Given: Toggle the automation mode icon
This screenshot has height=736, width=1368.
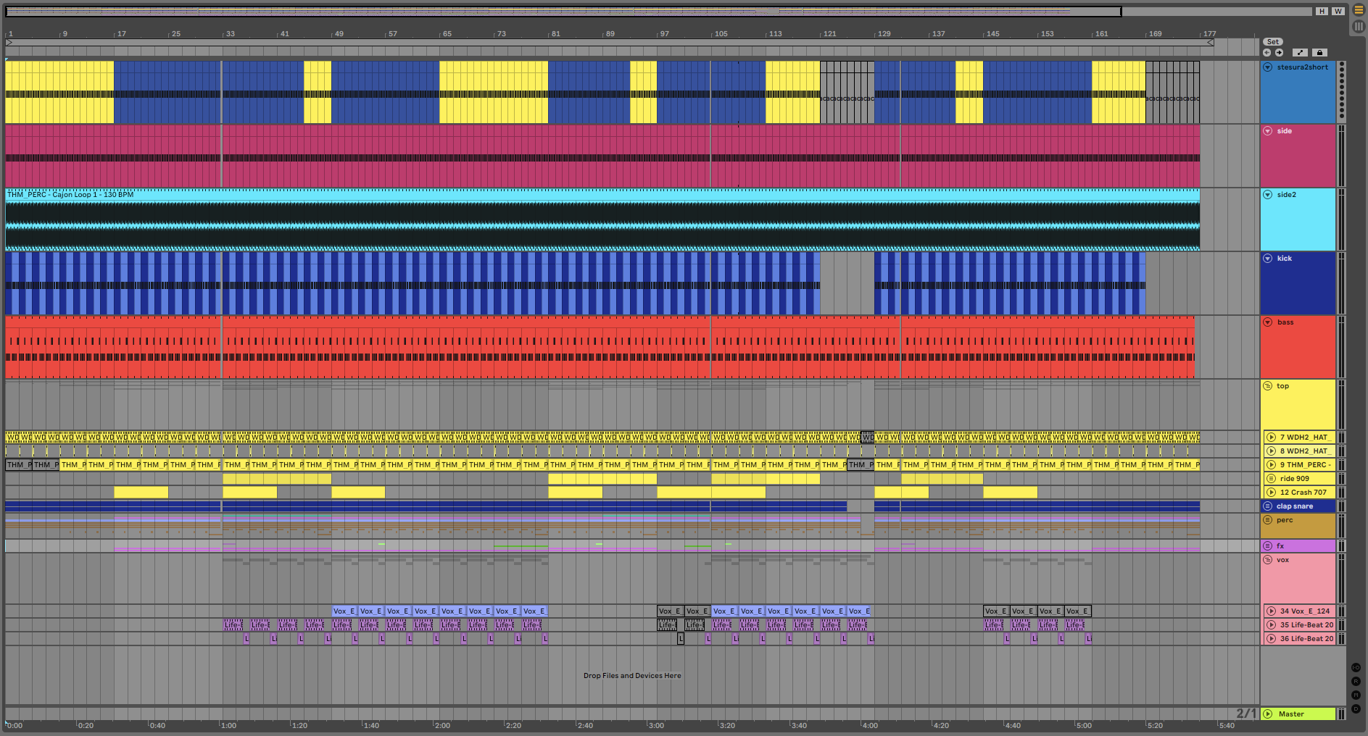Looking at the screenshot, I should pos(1301,52).
